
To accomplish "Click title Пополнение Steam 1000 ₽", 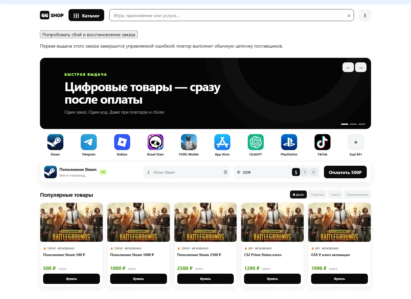I will [x=132, y=255].
